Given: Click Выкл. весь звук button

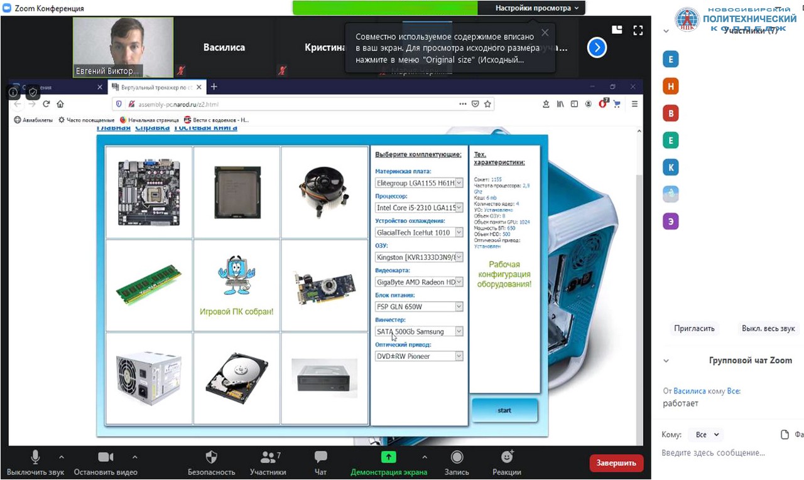Looking at the screenshot, I should pos(768,329).
